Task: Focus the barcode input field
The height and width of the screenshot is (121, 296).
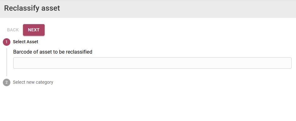Action: coord(152,63)
